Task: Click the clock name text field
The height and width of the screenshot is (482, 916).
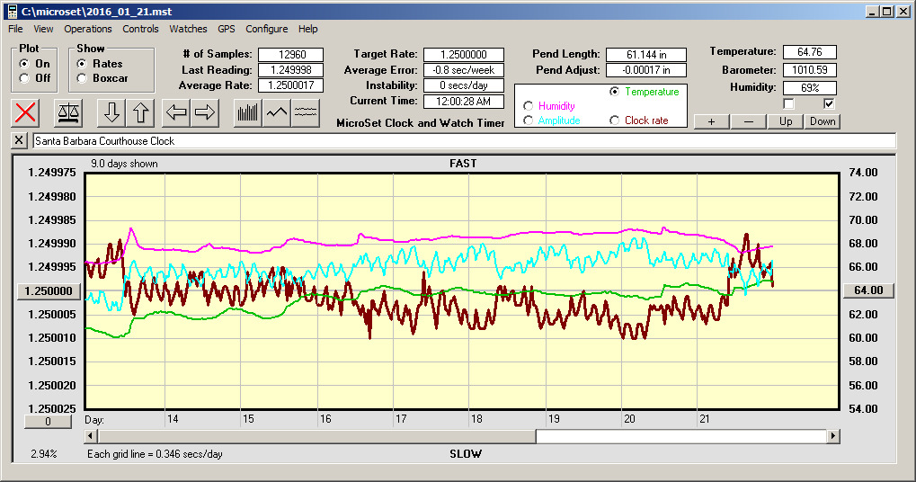Action: 463,141
